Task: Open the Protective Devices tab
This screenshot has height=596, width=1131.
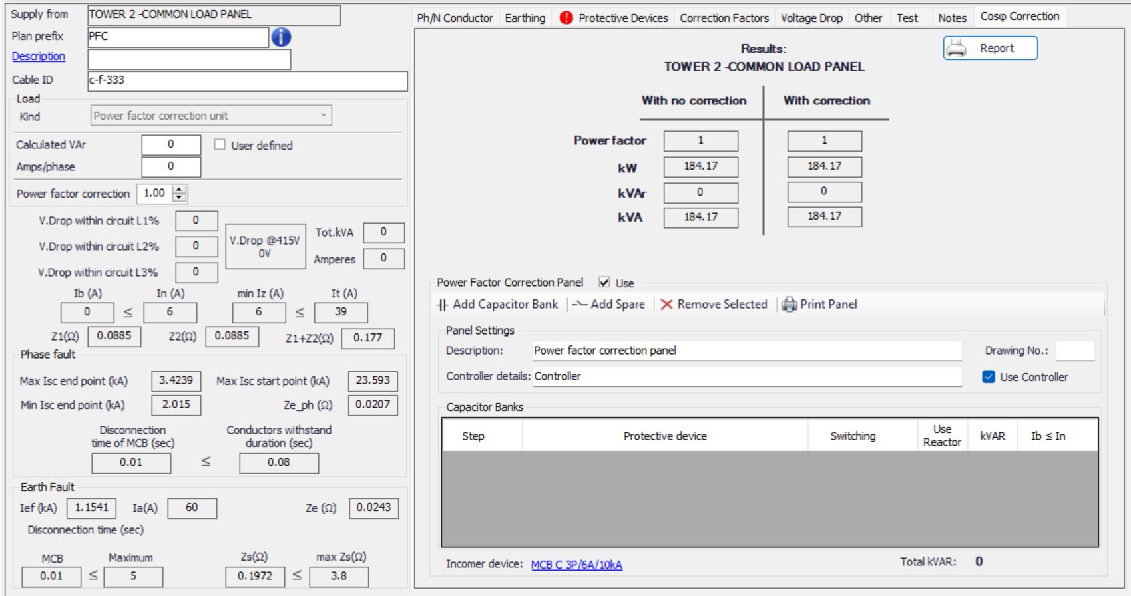Action: click(x=613, y=18)
